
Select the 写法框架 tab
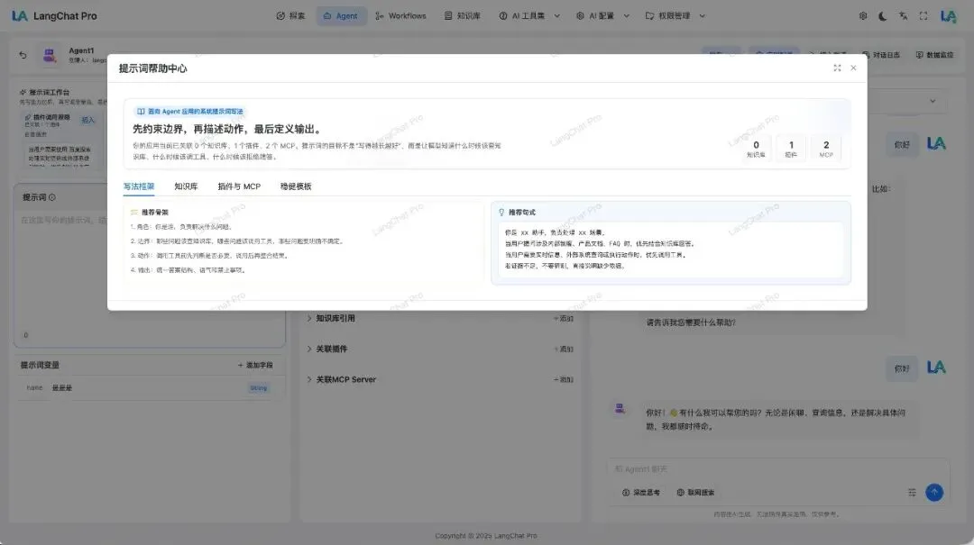[x=139, y=186]
